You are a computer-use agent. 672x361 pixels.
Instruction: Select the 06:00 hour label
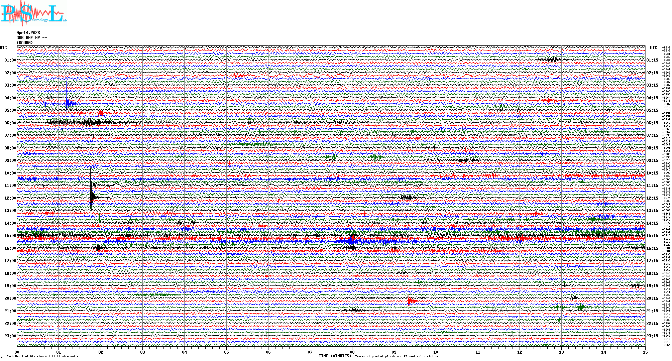click(x=10, y=123)
